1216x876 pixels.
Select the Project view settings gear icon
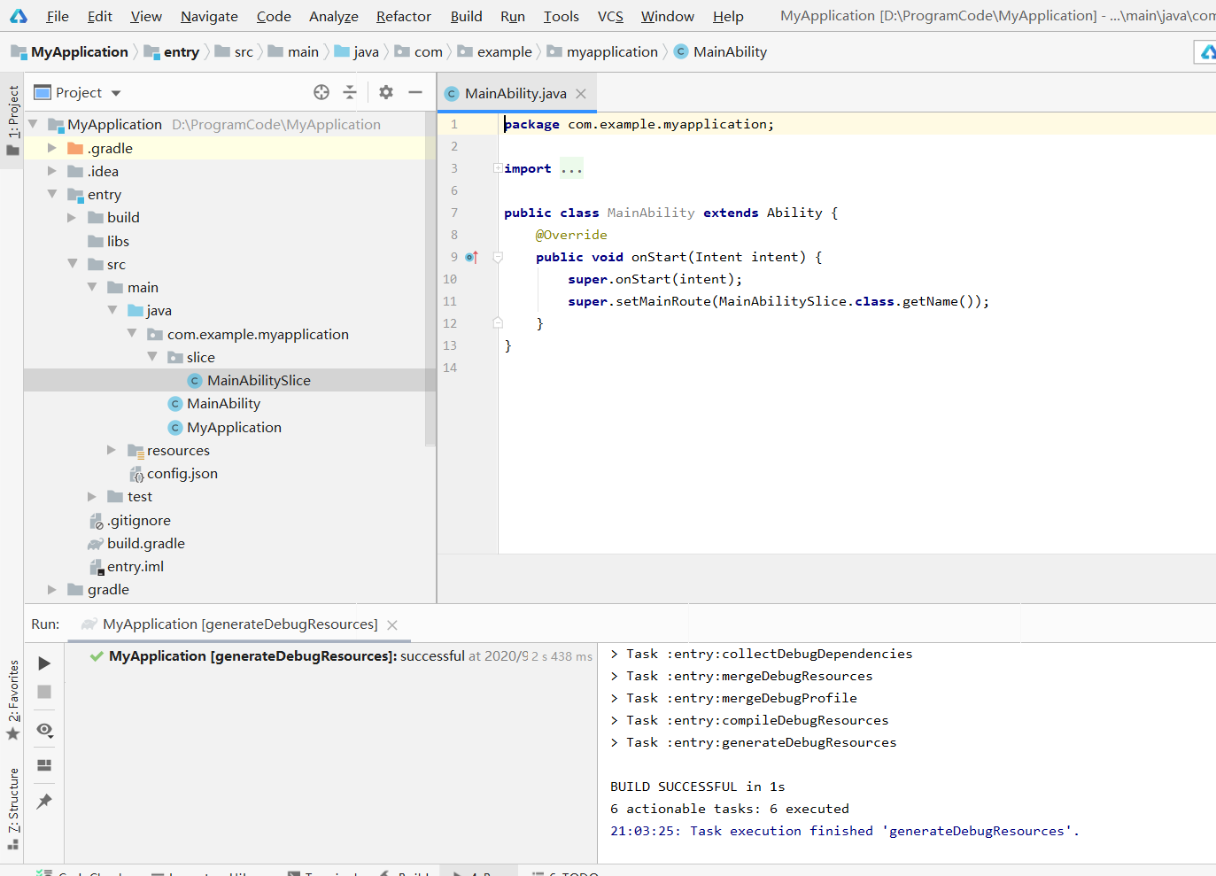384,92
